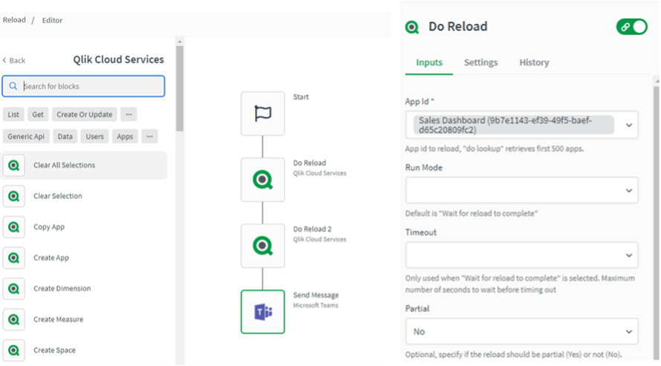Click the Create App block icon
This screenshot has height=366, width=661.
pos(14,258)
